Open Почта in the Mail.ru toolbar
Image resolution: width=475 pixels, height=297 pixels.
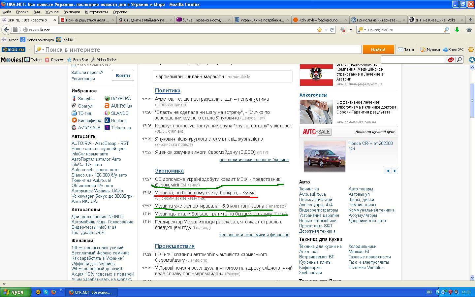coord(406,49)
